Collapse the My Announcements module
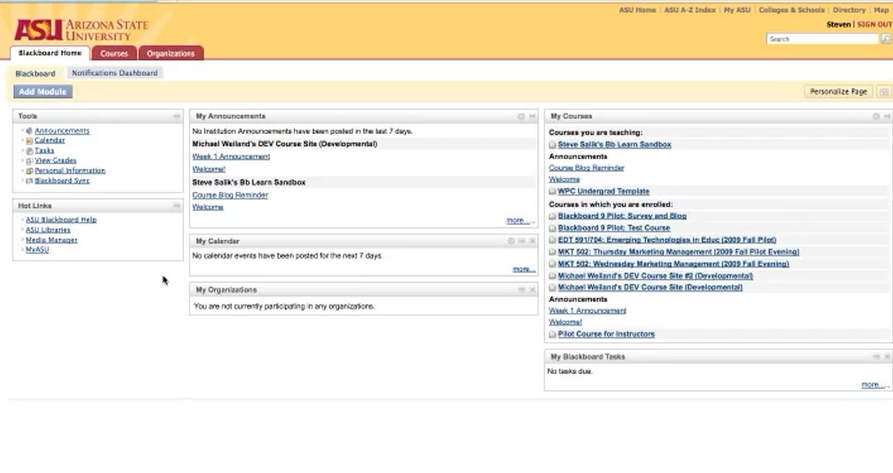This screenshot has width=893, height=473. click(x=532, y=116)
